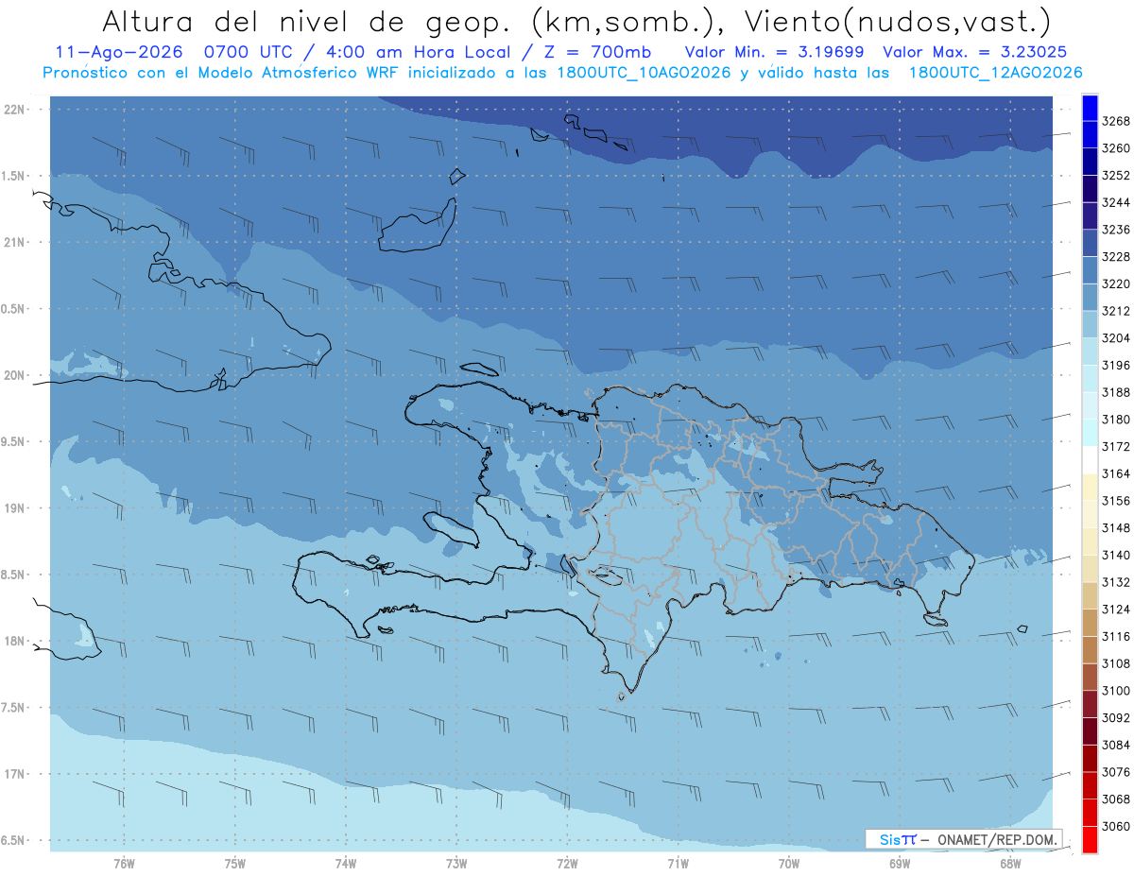Image resolution: width=1134 pixels, height=876 pixels.
Task: Pick the legend color between 3124 and 3116
Action: coord(1090,623)
